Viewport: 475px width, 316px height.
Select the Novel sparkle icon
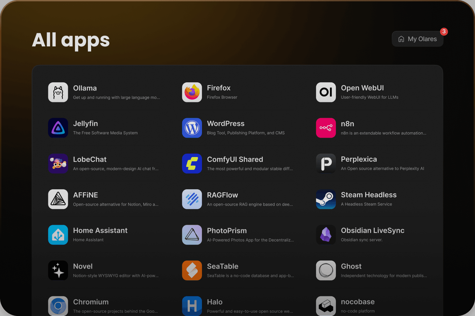click(x=58, y=271)
